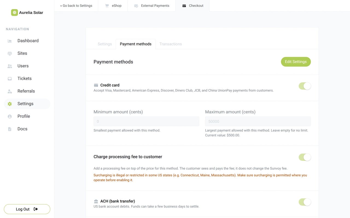Click the Referrals person icon

click(10, 91)
